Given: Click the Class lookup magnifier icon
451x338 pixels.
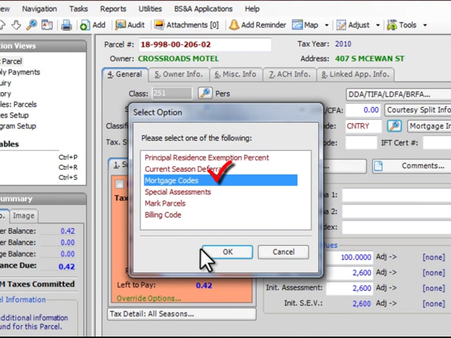Looking at the screenshot, I should pyautogui.click(x=205, y=93).
